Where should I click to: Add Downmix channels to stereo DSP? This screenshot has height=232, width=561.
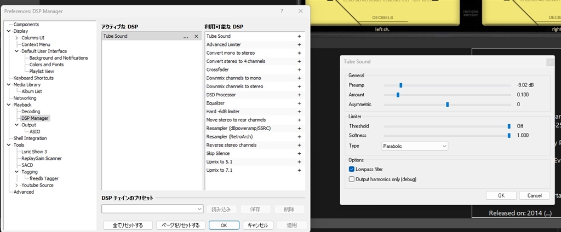(x=299, y=86)
